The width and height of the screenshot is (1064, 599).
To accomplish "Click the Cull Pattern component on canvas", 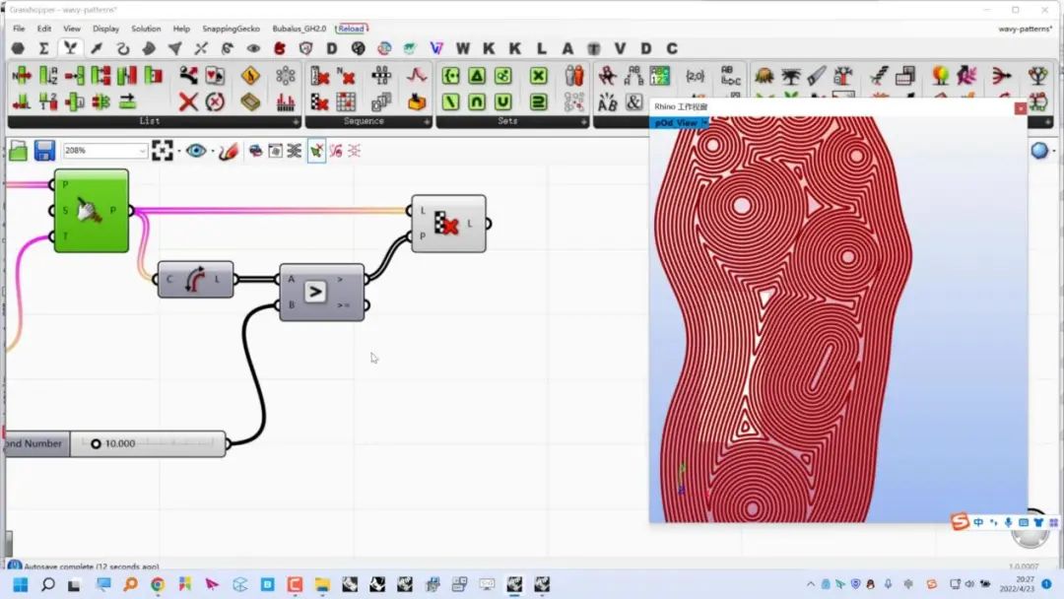I will (x=448, y=224).
